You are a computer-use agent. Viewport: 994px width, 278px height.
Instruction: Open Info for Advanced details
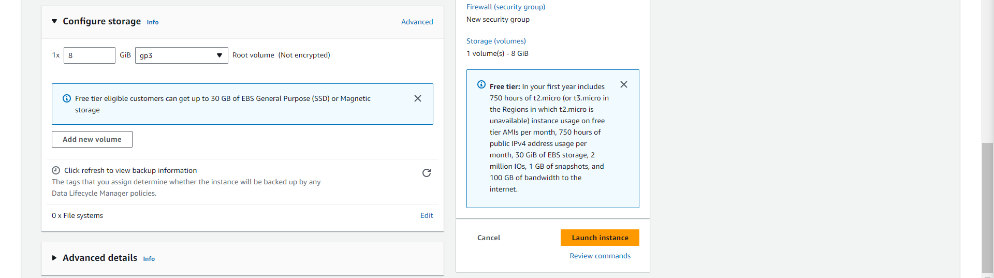pos(149,259)
